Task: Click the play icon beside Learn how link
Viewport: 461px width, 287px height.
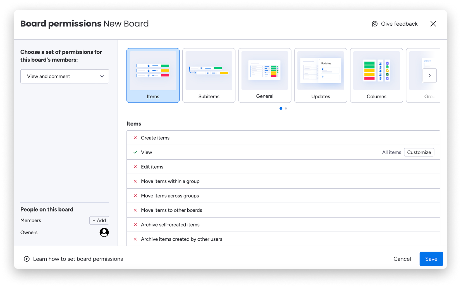Action: point(27,259)
